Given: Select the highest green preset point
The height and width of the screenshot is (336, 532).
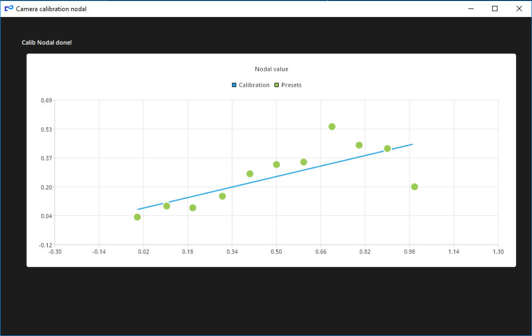Looking at the screenshot, I should point(332,127).
